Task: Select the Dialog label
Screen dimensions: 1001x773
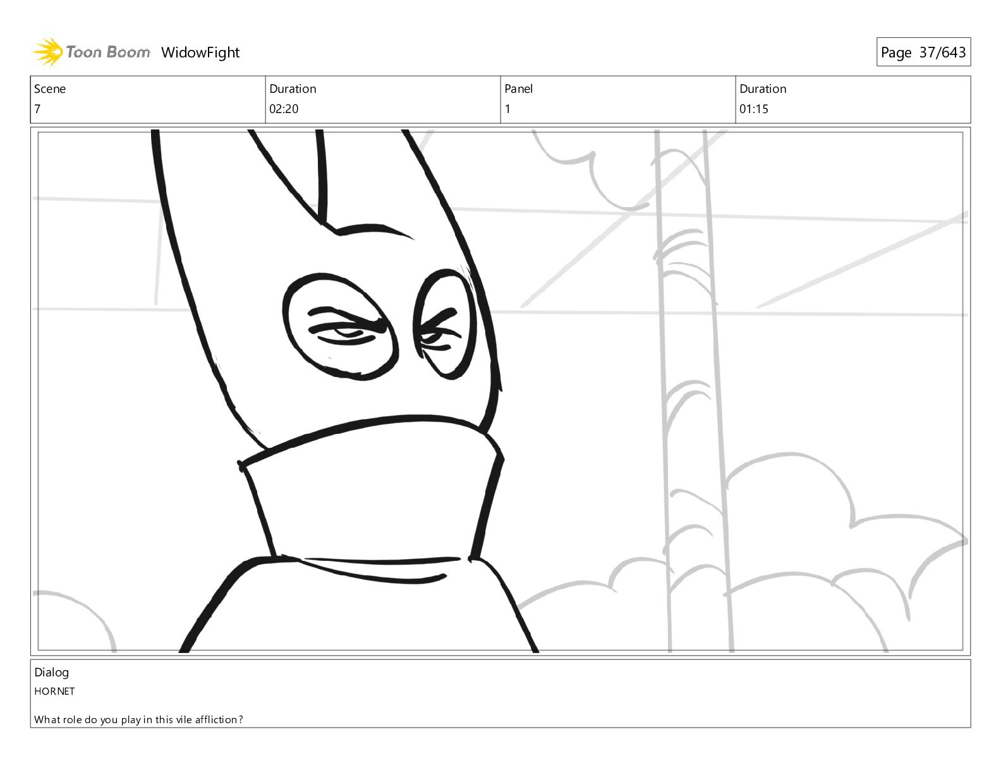Action: tap(52, 673)
